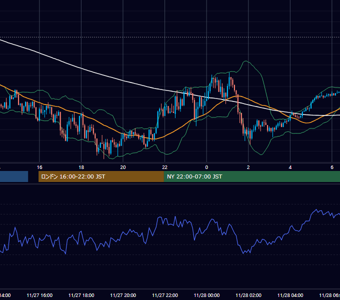Click the 11/27 22:00 date label

(165, 295)
